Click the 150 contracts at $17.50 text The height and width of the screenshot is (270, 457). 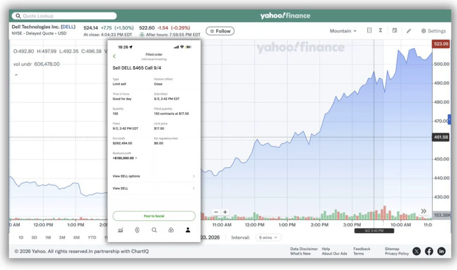click(x=171, y=114)
